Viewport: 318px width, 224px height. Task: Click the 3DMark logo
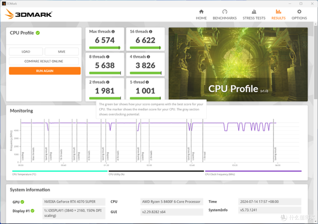(28, 14)
